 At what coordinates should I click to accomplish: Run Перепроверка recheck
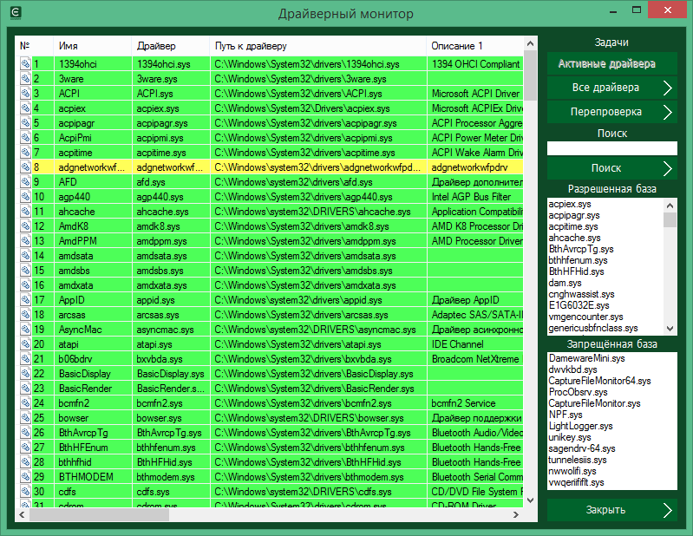click(611, 112)
